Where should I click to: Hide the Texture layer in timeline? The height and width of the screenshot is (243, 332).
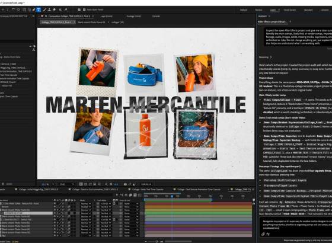[55, 207]
